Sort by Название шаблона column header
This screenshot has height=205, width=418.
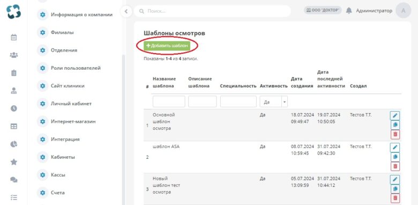tap(164, 83)
